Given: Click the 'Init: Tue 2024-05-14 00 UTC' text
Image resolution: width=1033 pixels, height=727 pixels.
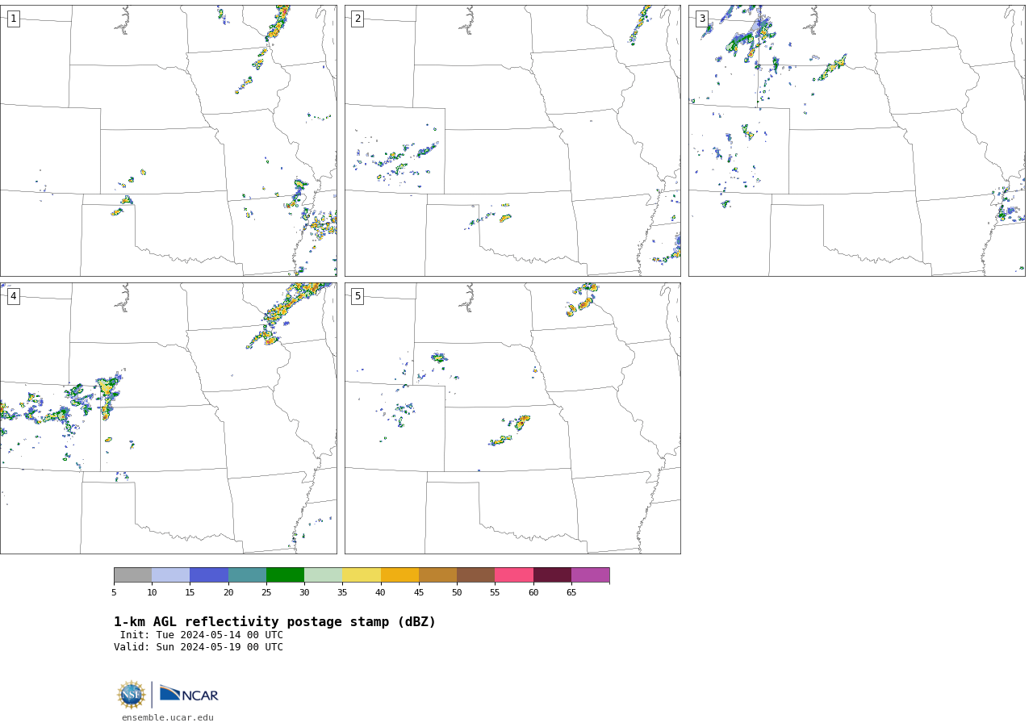Looking at the screenshot, I should coord(202,635).
